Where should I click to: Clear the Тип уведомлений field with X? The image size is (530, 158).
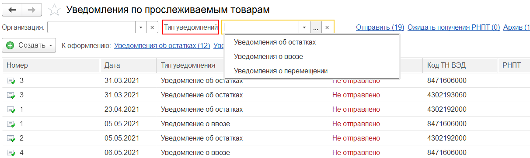[x=327, y=27]
